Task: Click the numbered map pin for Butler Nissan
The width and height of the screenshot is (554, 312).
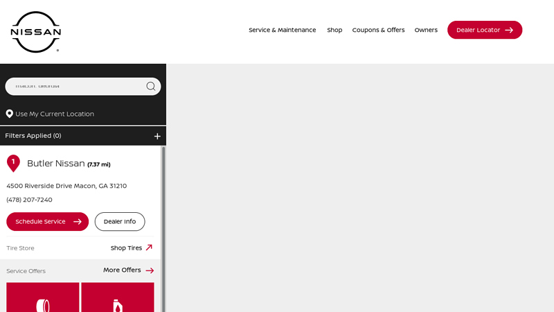Action: point(13,164)
